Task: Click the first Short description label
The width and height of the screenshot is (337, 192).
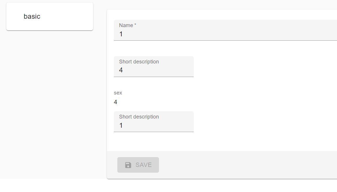Action: (139, 61)
